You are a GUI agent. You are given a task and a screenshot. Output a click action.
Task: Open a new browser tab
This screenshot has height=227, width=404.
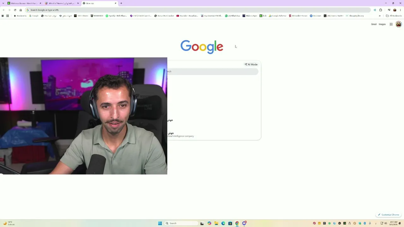pyautogui.click(x=121, y=3)
